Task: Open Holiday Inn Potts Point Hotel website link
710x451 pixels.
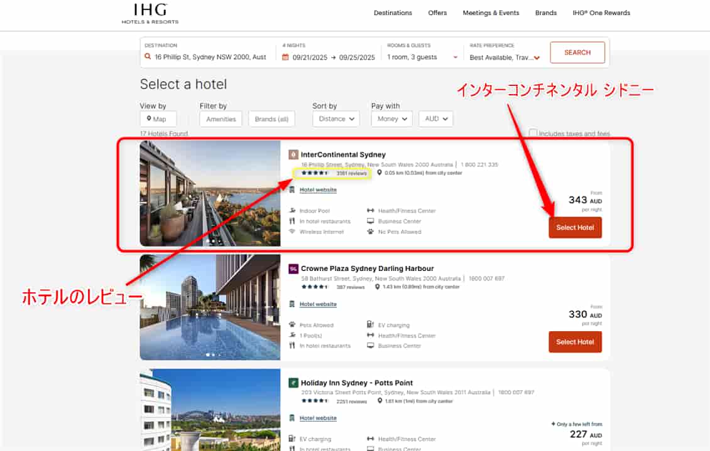Action: click(318, 418)
